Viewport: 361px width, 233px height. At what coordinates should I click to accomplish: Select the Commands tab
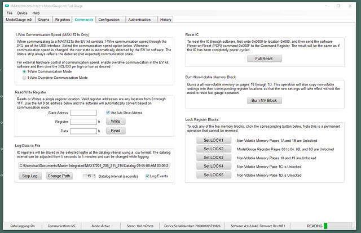coord(84,20)
